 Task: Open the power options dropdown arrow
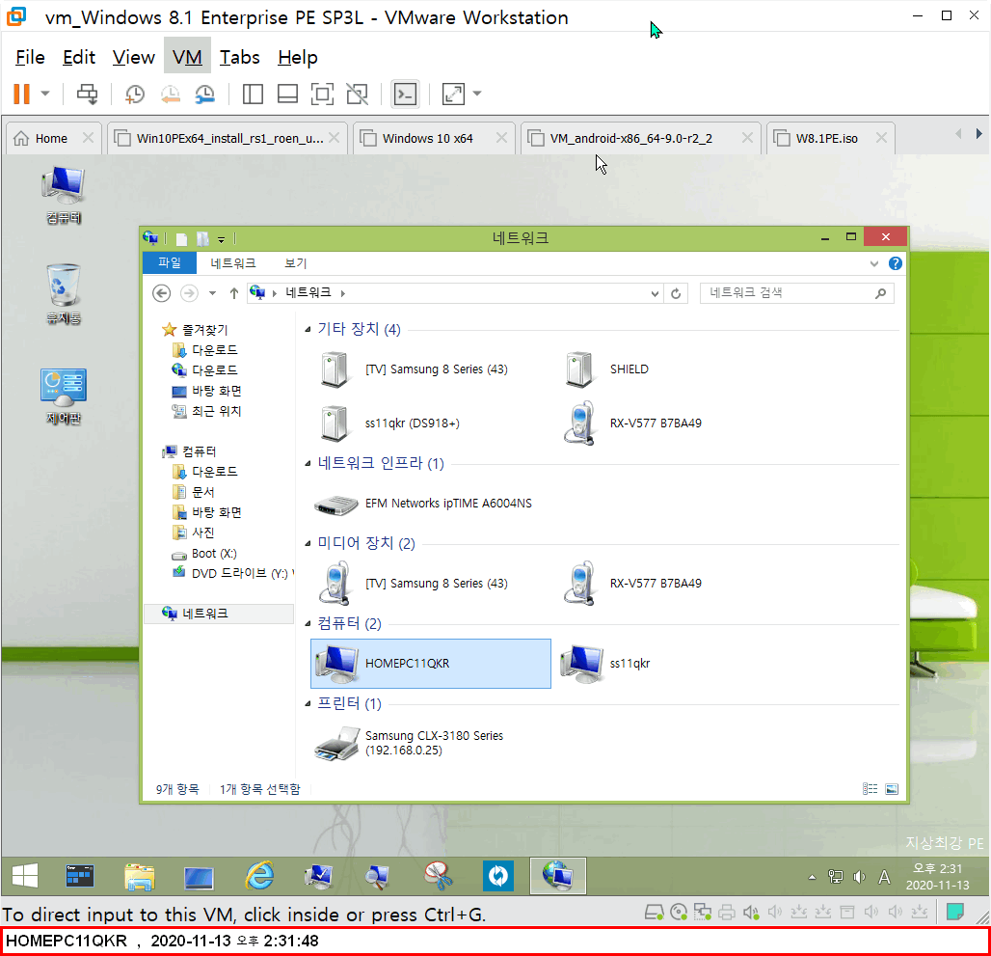pyautogui.click(x=45, y=94)
